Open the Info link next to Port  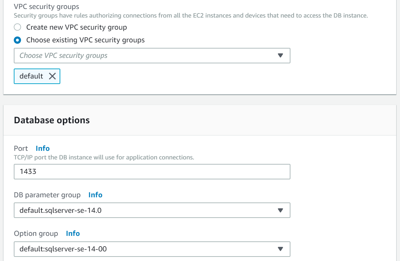point(43,148)
